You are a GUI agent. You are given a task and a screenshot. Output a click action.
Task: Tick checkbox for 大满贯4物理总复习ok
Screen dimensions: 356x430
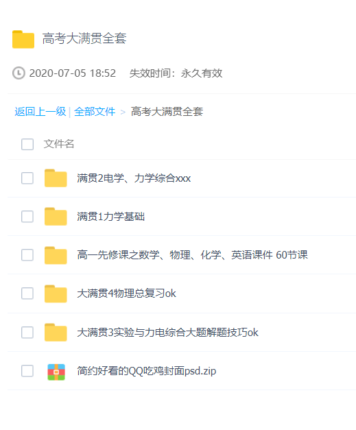pos(27,294)
